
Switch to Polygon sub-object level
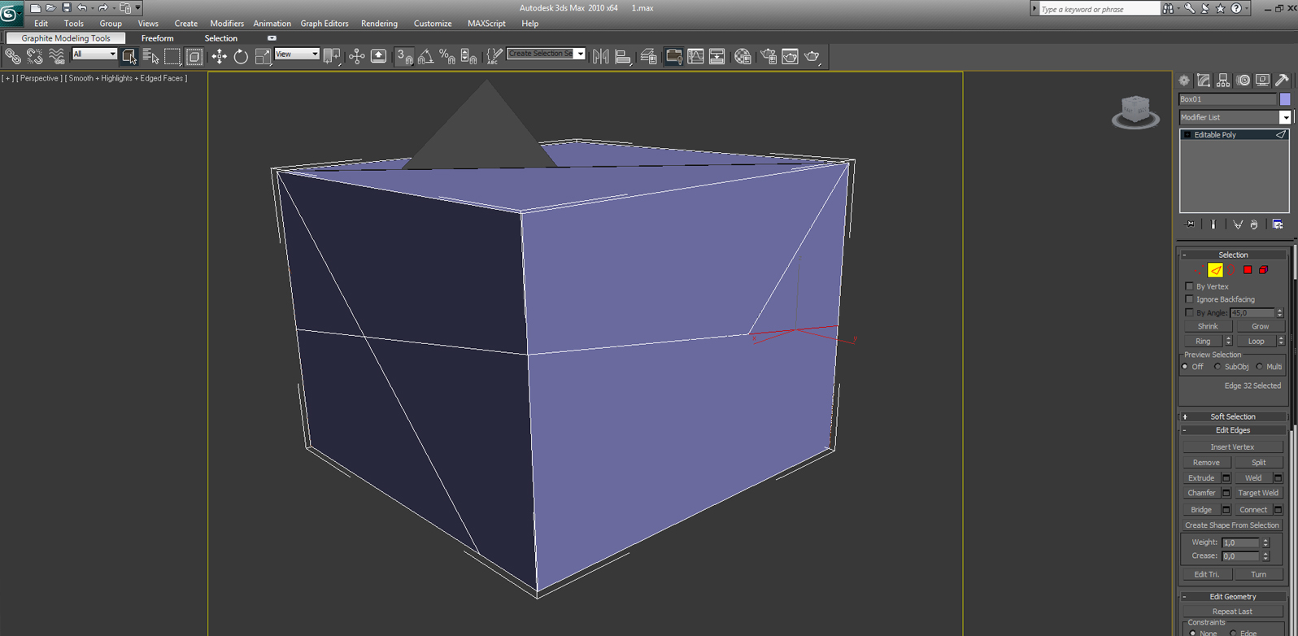(x=1248, y=270)
